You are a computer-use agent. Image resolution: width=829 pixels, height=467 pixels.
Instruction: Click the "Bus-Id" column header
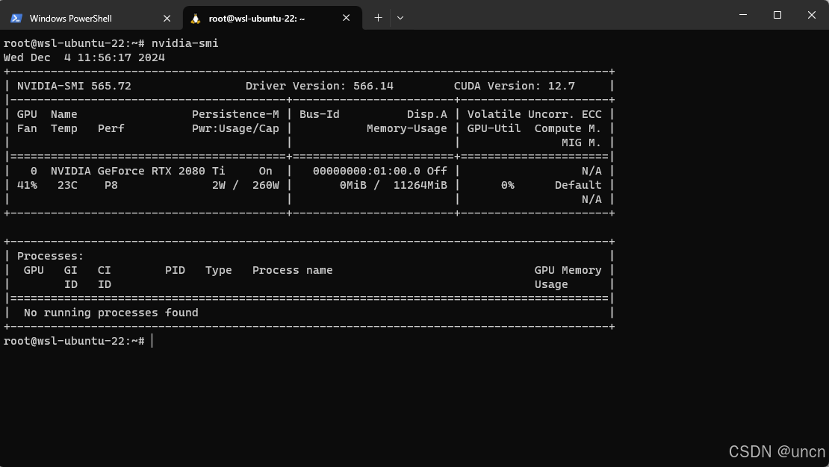click(320, 115)
